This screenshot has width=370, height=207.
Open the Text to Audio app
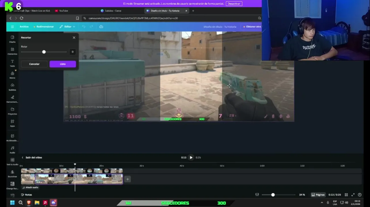[12, 162]
